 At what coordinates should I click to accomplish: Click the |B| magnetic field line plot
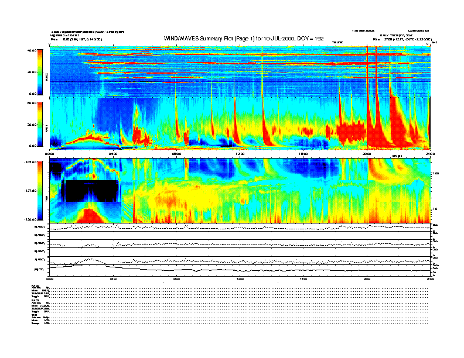pos(240,270)
